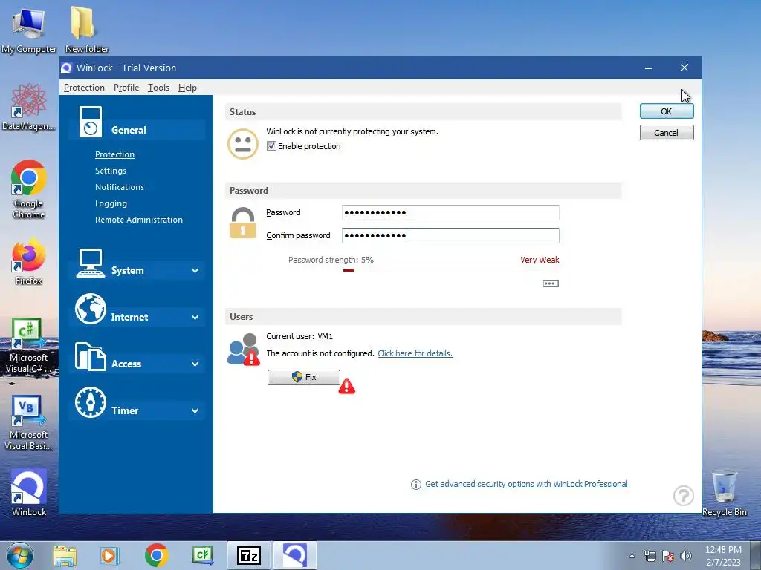Click the Fix button
Screen dimensions: 761x570
pyautogui.click(x=304, y=377)
